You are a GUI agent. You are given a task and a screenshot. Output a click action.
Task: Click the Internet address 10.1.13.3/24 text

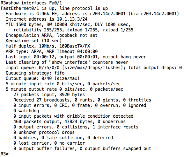(47, 19)
